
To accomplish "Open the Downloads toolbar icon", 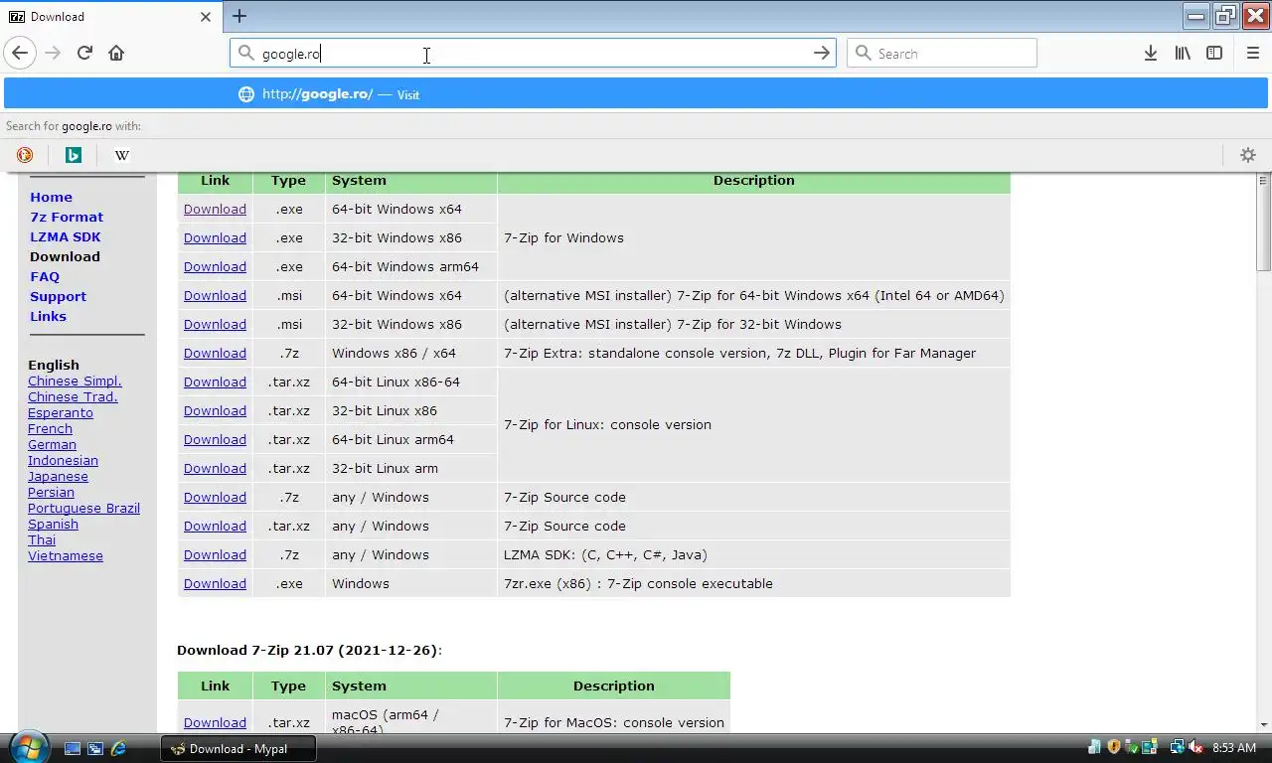I will pos(1151,53).
